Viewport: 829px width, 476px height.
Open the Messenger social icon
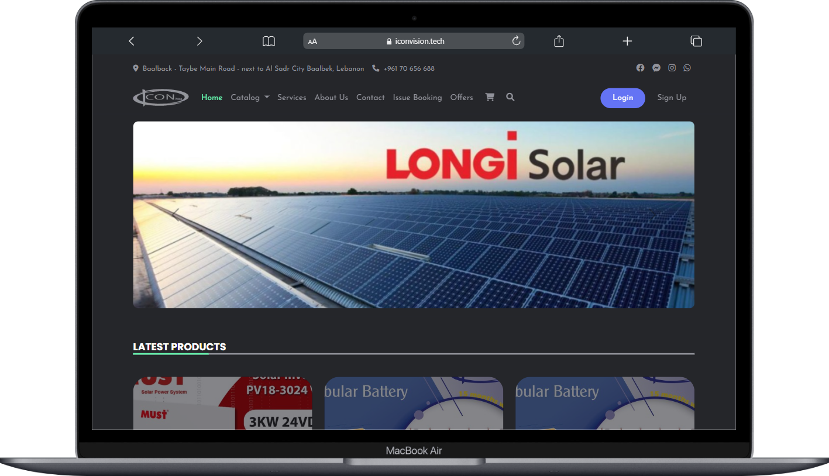[x=656, y=68]
